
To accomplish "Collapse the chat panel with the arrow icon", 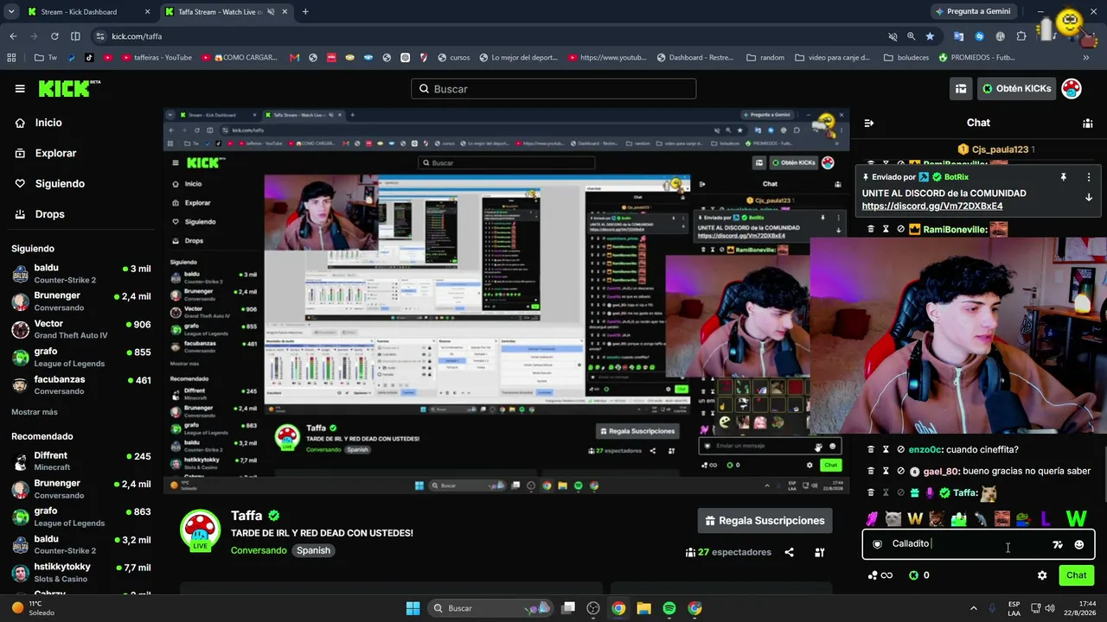I will pos(869,123).
